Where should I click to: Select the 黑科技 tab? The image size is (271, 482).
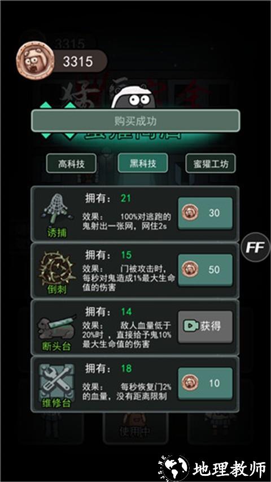pyautogui.click(x=143, y=163)
